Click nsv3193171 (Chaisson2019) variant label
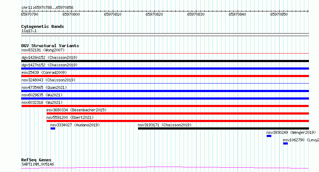319x172 pixels. click(x=165, y=125)
